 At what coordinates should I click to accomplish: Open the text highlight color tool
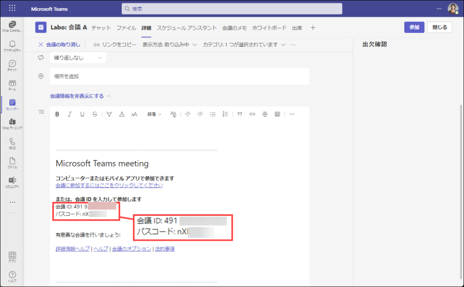coord(109,114)
